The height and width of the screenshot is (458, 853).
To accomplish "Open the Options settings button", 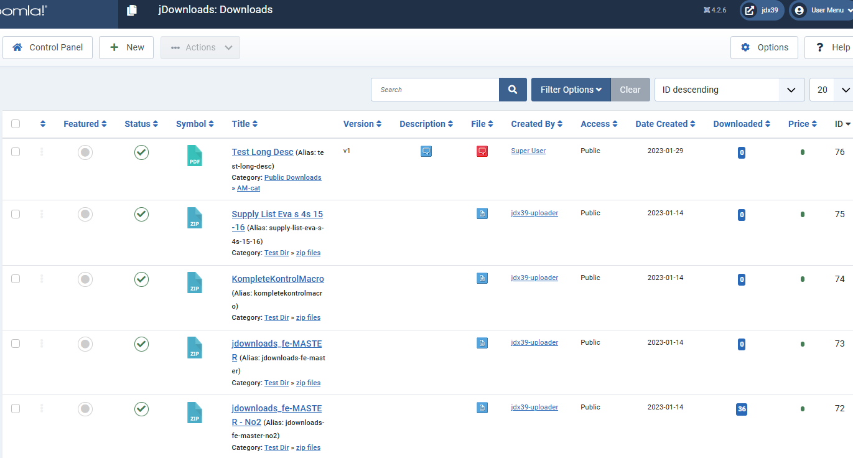I will 764,47.
